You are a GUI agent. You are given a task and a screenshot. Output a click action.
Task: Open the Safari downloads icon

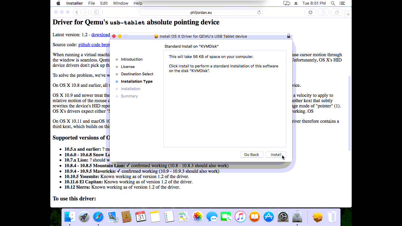(310, 12)
